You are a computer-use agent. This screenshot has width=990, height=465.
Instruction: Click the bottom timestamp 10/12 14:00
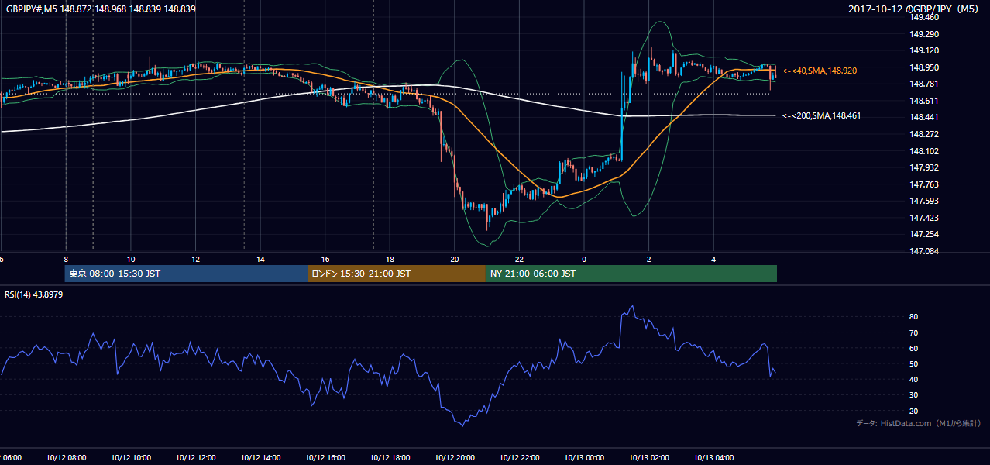(x=260, y=458)
